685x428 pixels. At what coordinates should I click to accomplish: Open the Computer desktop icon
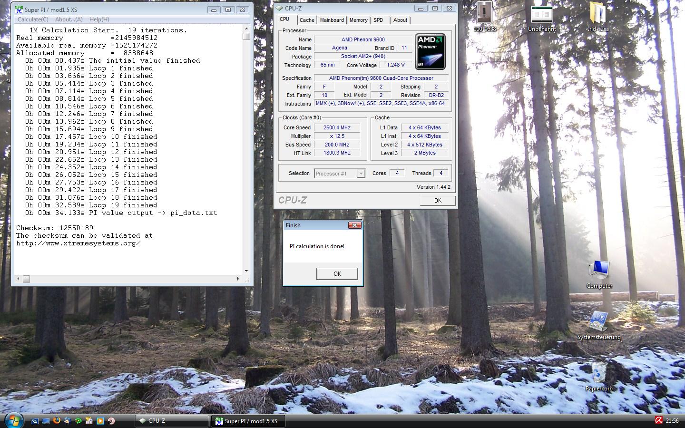[599, 275]
